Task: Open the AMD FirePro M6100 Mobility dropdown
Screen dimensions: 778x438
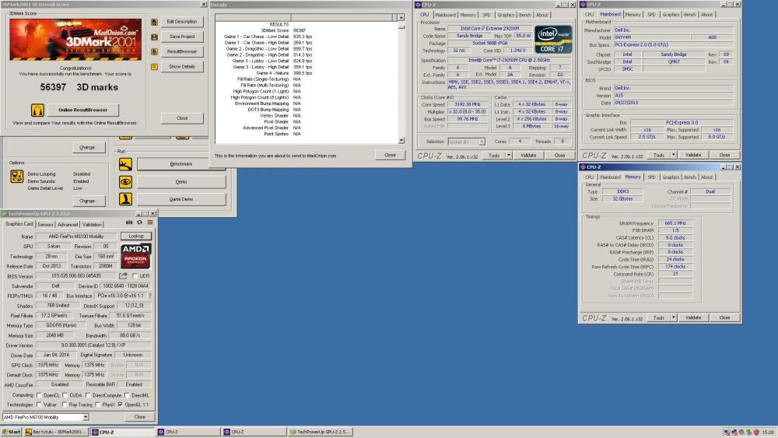Action: (86, 417)
